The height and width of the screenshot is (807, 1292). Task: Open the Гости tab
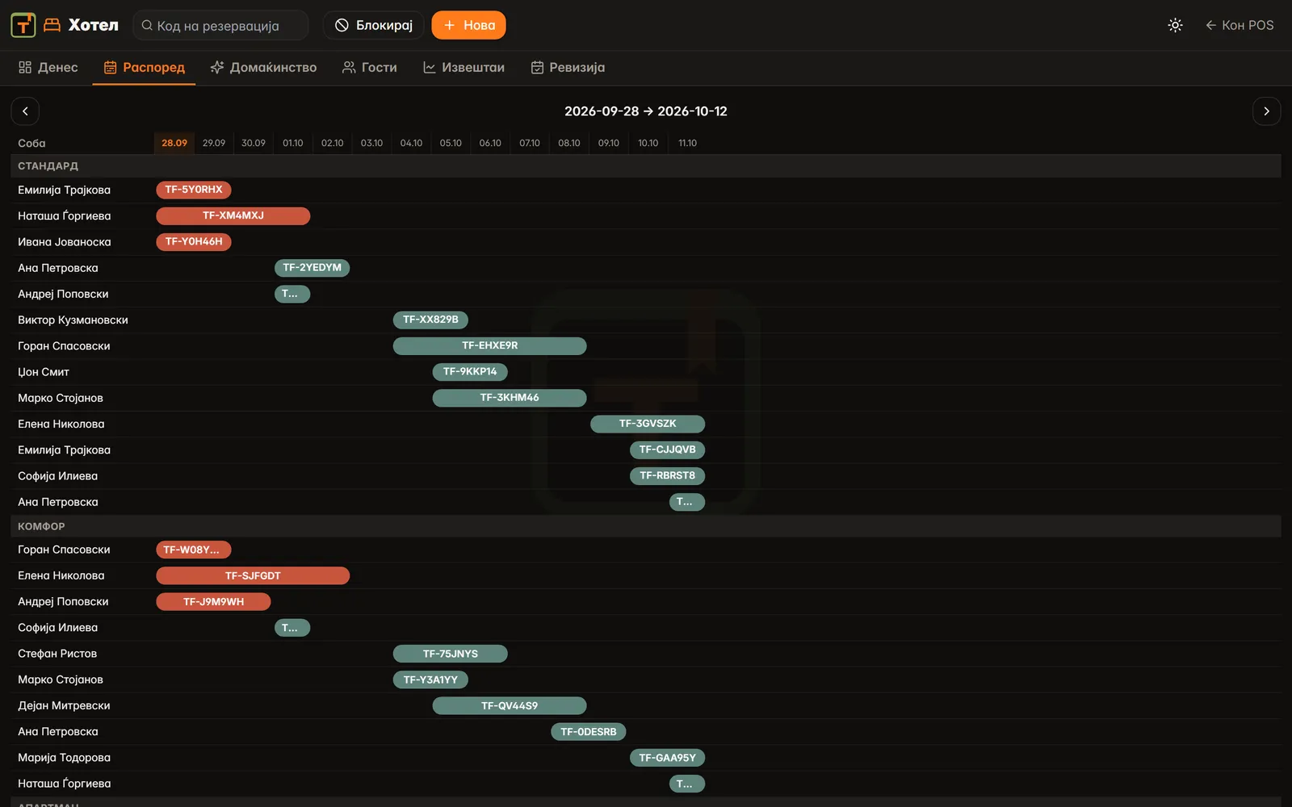(370, 68)
